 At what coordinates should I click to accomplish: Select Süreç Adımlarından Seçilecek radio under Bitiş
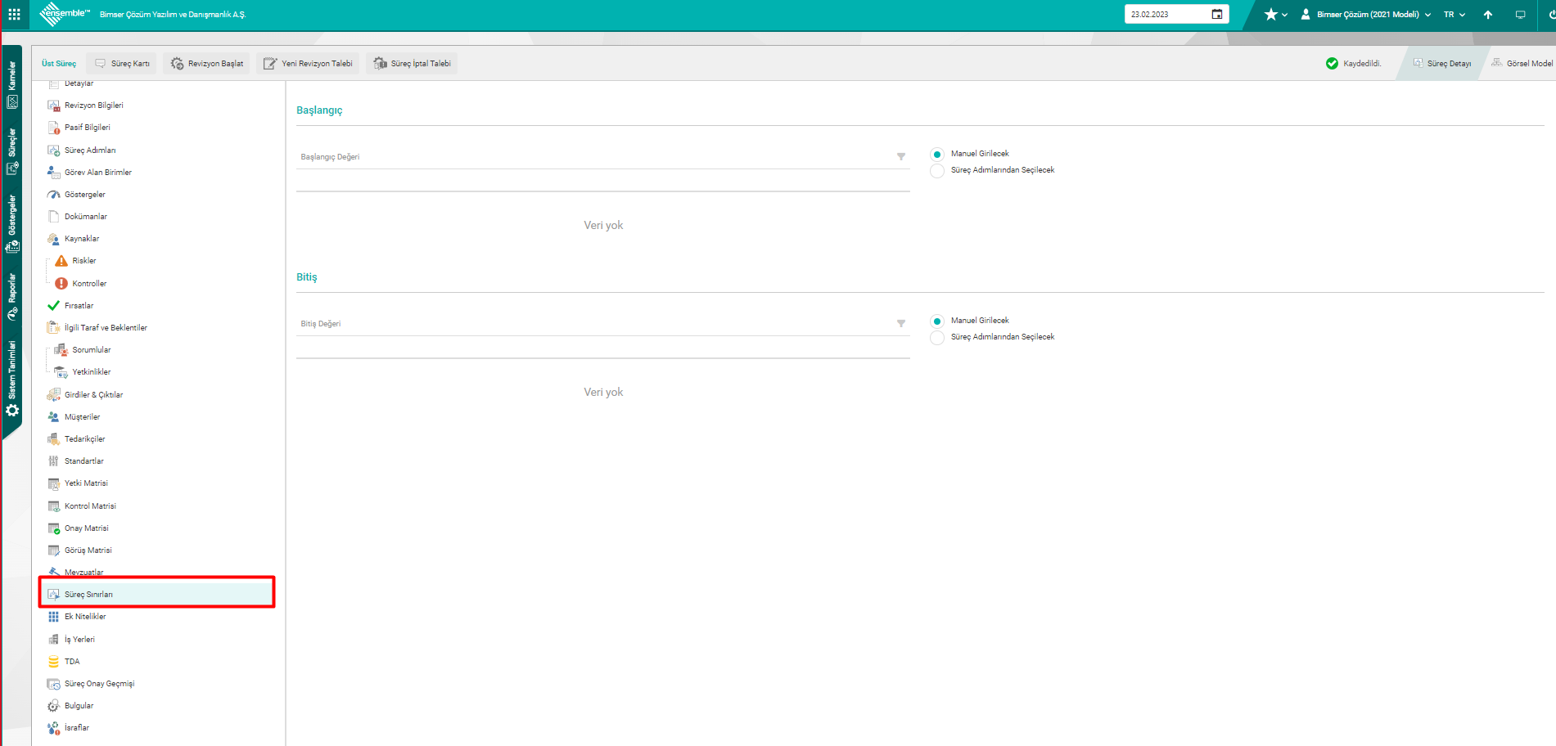point(937,338)
